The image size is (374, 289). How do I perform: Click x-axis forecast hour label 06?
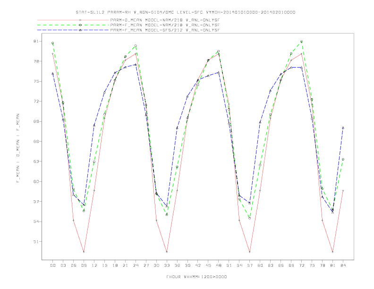tap(74, 265)
